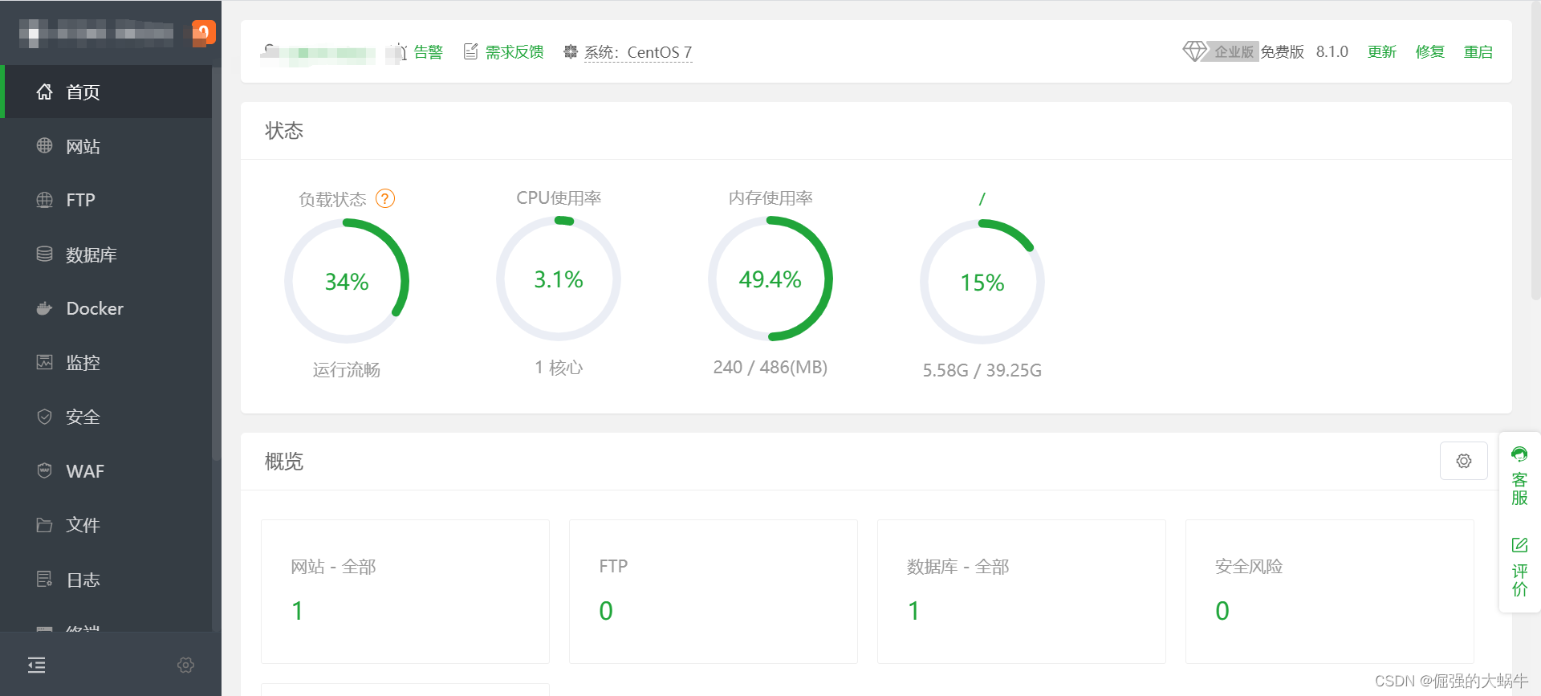The width and height of the screenshot is (1541, 696).
Task: Click the folder icon beside 文件
Action: 45,525
